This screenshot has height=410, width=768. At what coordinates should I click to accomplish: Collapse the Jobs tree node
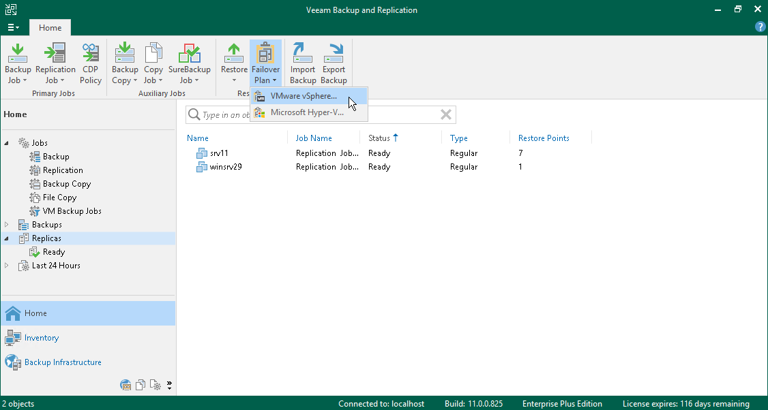pos(6,143)
